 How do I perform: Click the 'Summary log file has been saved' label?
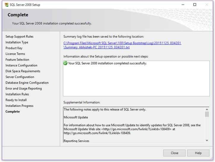click(104, 37)
